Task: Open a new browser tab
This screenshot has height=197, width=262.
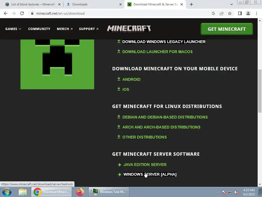Action: click(191, 4)
